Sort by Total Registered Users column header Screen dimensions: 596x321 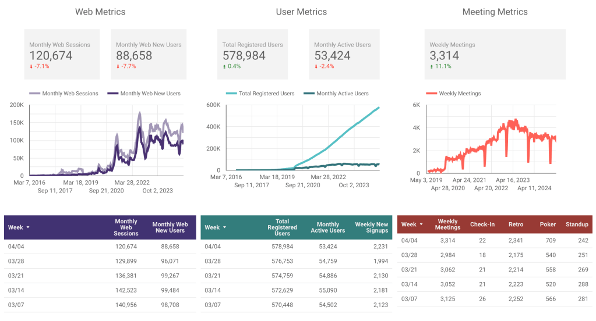(x=282, y=227)
